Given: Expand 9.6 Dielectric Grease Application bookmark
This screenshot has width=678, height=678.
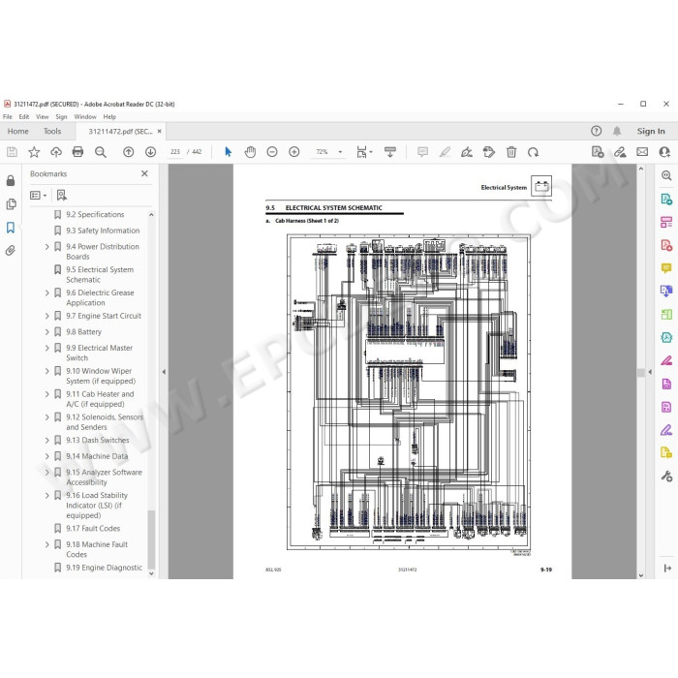Looking at the screenshot, I should click(x=47, y=293).
